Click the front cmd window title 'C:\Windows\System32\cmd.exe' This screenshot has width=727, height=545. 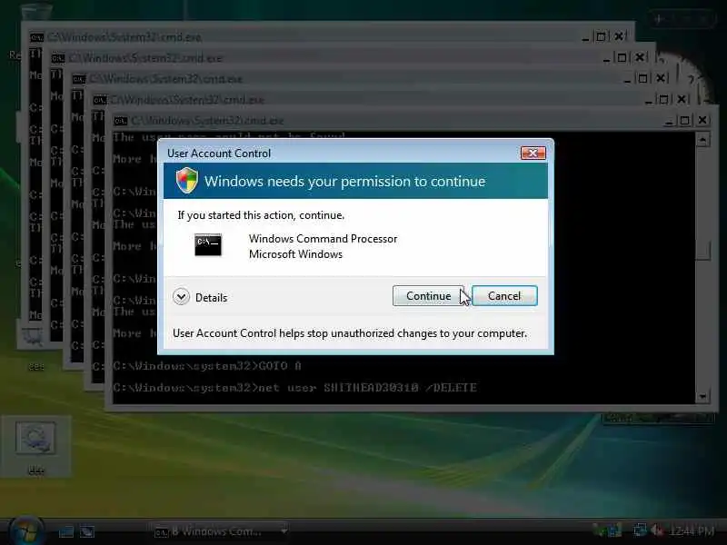pyautogui.click(x=207, y=121)
